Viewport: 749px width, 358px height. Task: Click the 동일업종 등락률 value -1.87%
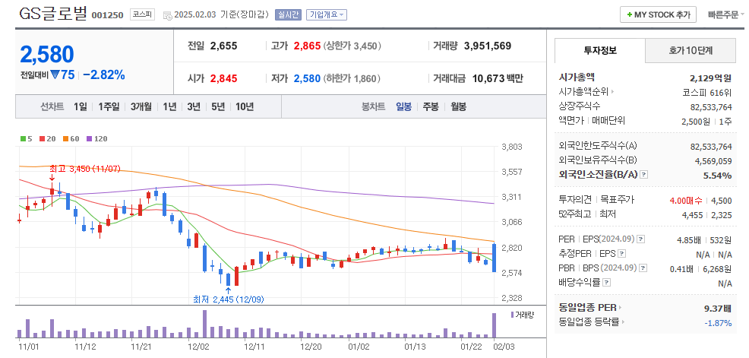(x=718, y=323)
